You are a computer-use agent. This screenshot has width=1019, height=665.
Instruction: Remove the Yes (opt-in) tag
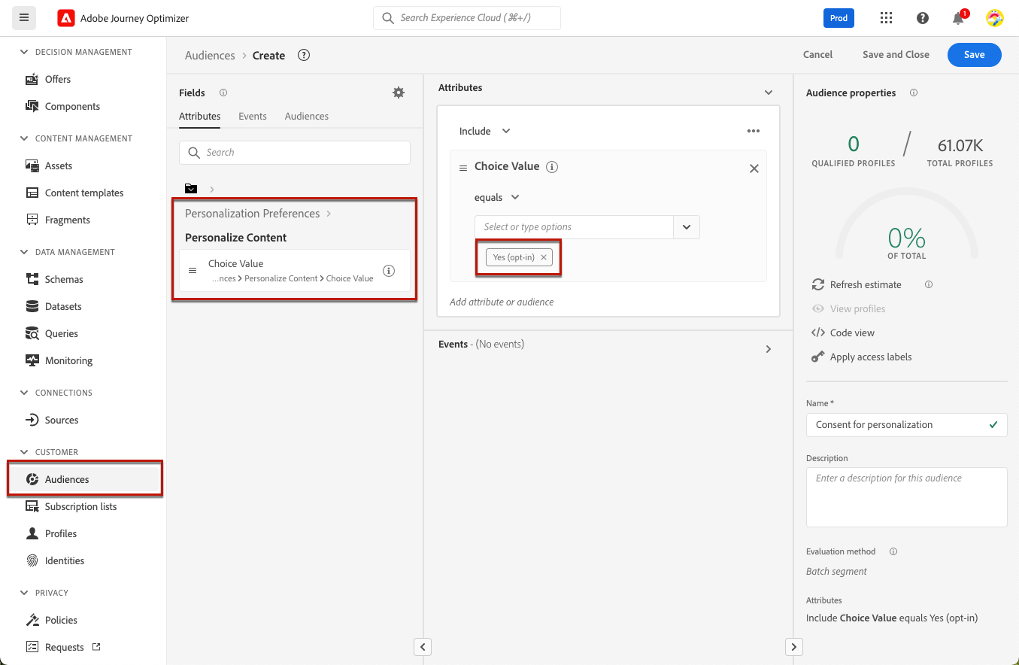click(x=544, y=257)
